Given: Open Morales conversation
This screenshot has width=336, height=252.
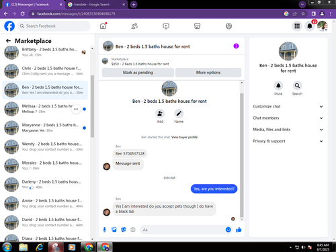Looking at the screenshot, I should (45, 165).
